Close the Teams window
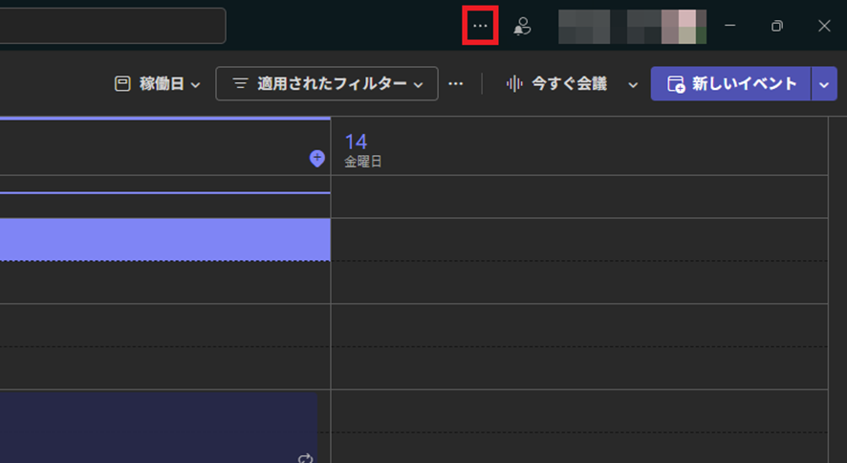Viewport: 847px width, 463px height. [824, 26]
